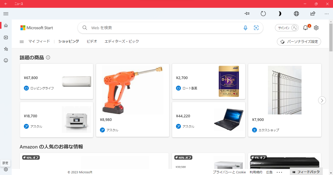Open the favorites star list in sidebar
This screenshot has height=175, width=333.
point(6,49)
